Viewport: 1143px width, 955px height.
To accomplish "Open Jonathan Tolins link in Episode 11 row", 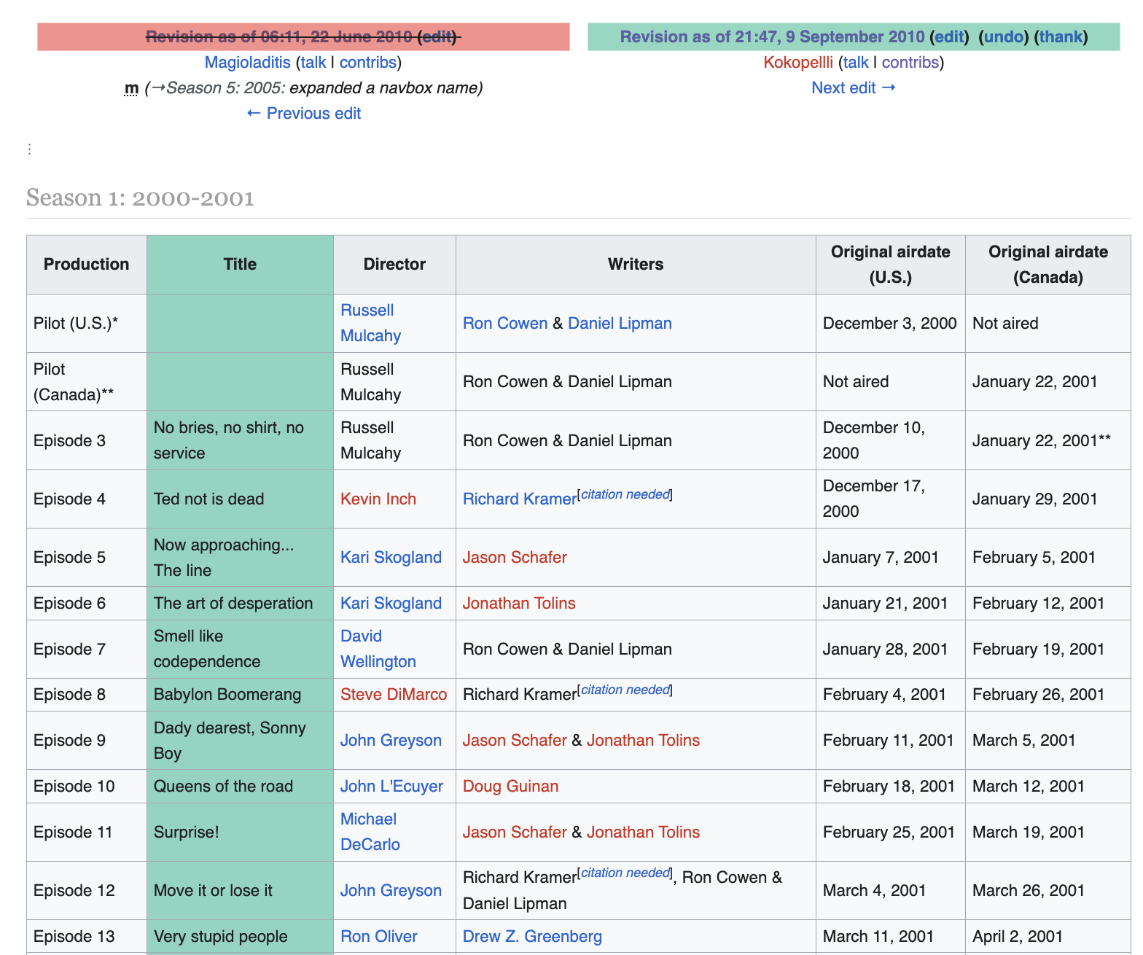I will coord(643,833).
